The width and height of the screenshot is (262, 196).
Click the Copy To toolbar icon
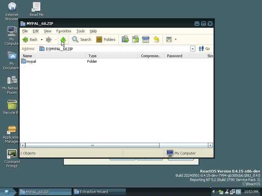136,40
